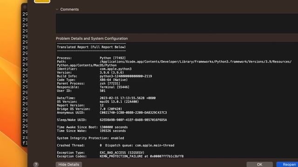Click 'Python.app/Contents/MacOS/Python' path continuation
The image size is (298, 167).
click(x=87, y=65)
